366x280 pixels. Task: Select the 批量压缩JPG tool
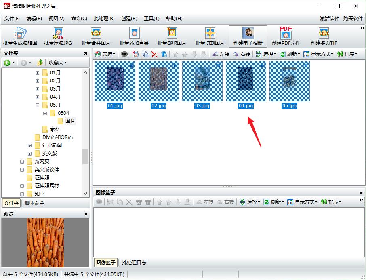tap(59, 36)
